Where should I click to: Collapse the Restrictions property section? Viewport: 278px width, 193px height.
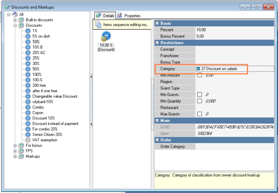coord(157,43)
